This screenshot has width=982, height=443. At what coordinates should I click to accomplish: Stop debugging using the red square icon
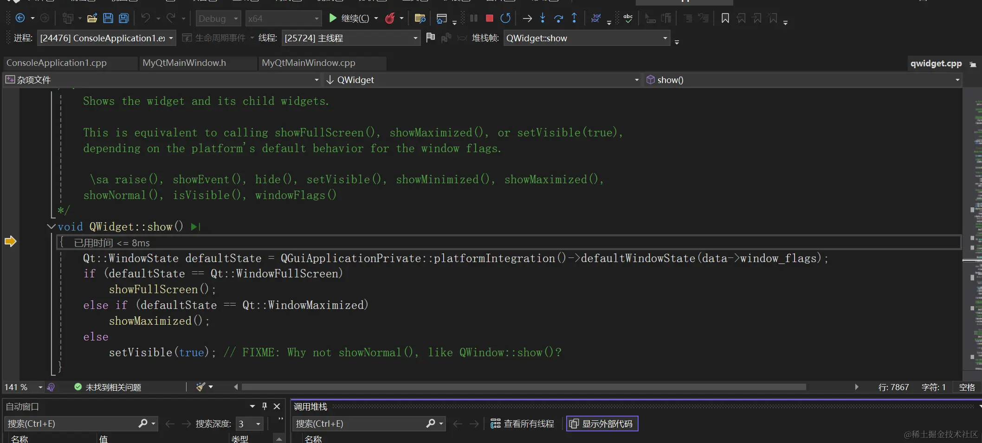point(489,18)
